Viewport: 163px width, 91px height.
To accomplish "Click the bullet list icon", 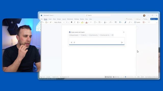I will coord(95,22).
